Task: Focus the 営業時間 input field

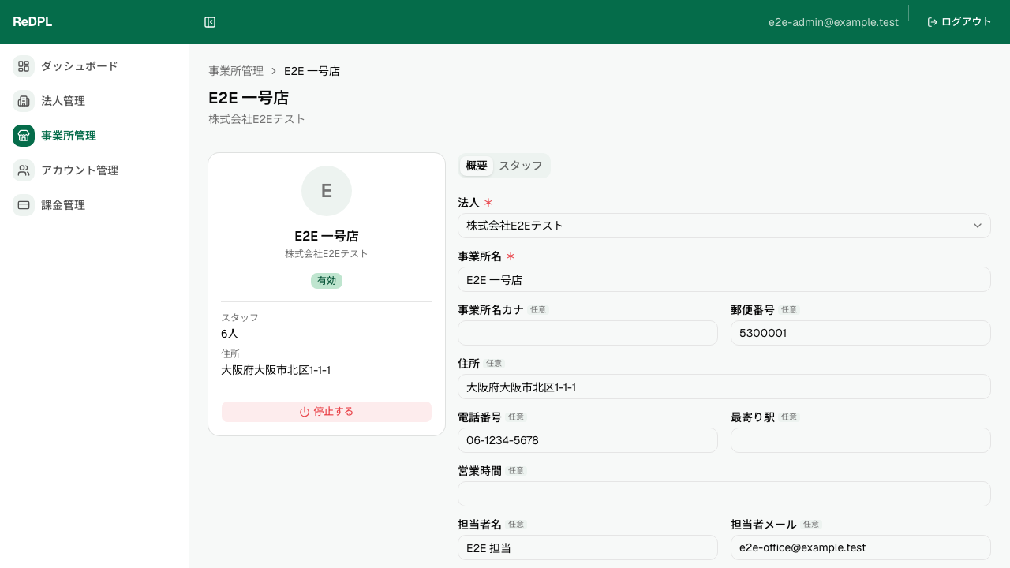Action: 724,494
